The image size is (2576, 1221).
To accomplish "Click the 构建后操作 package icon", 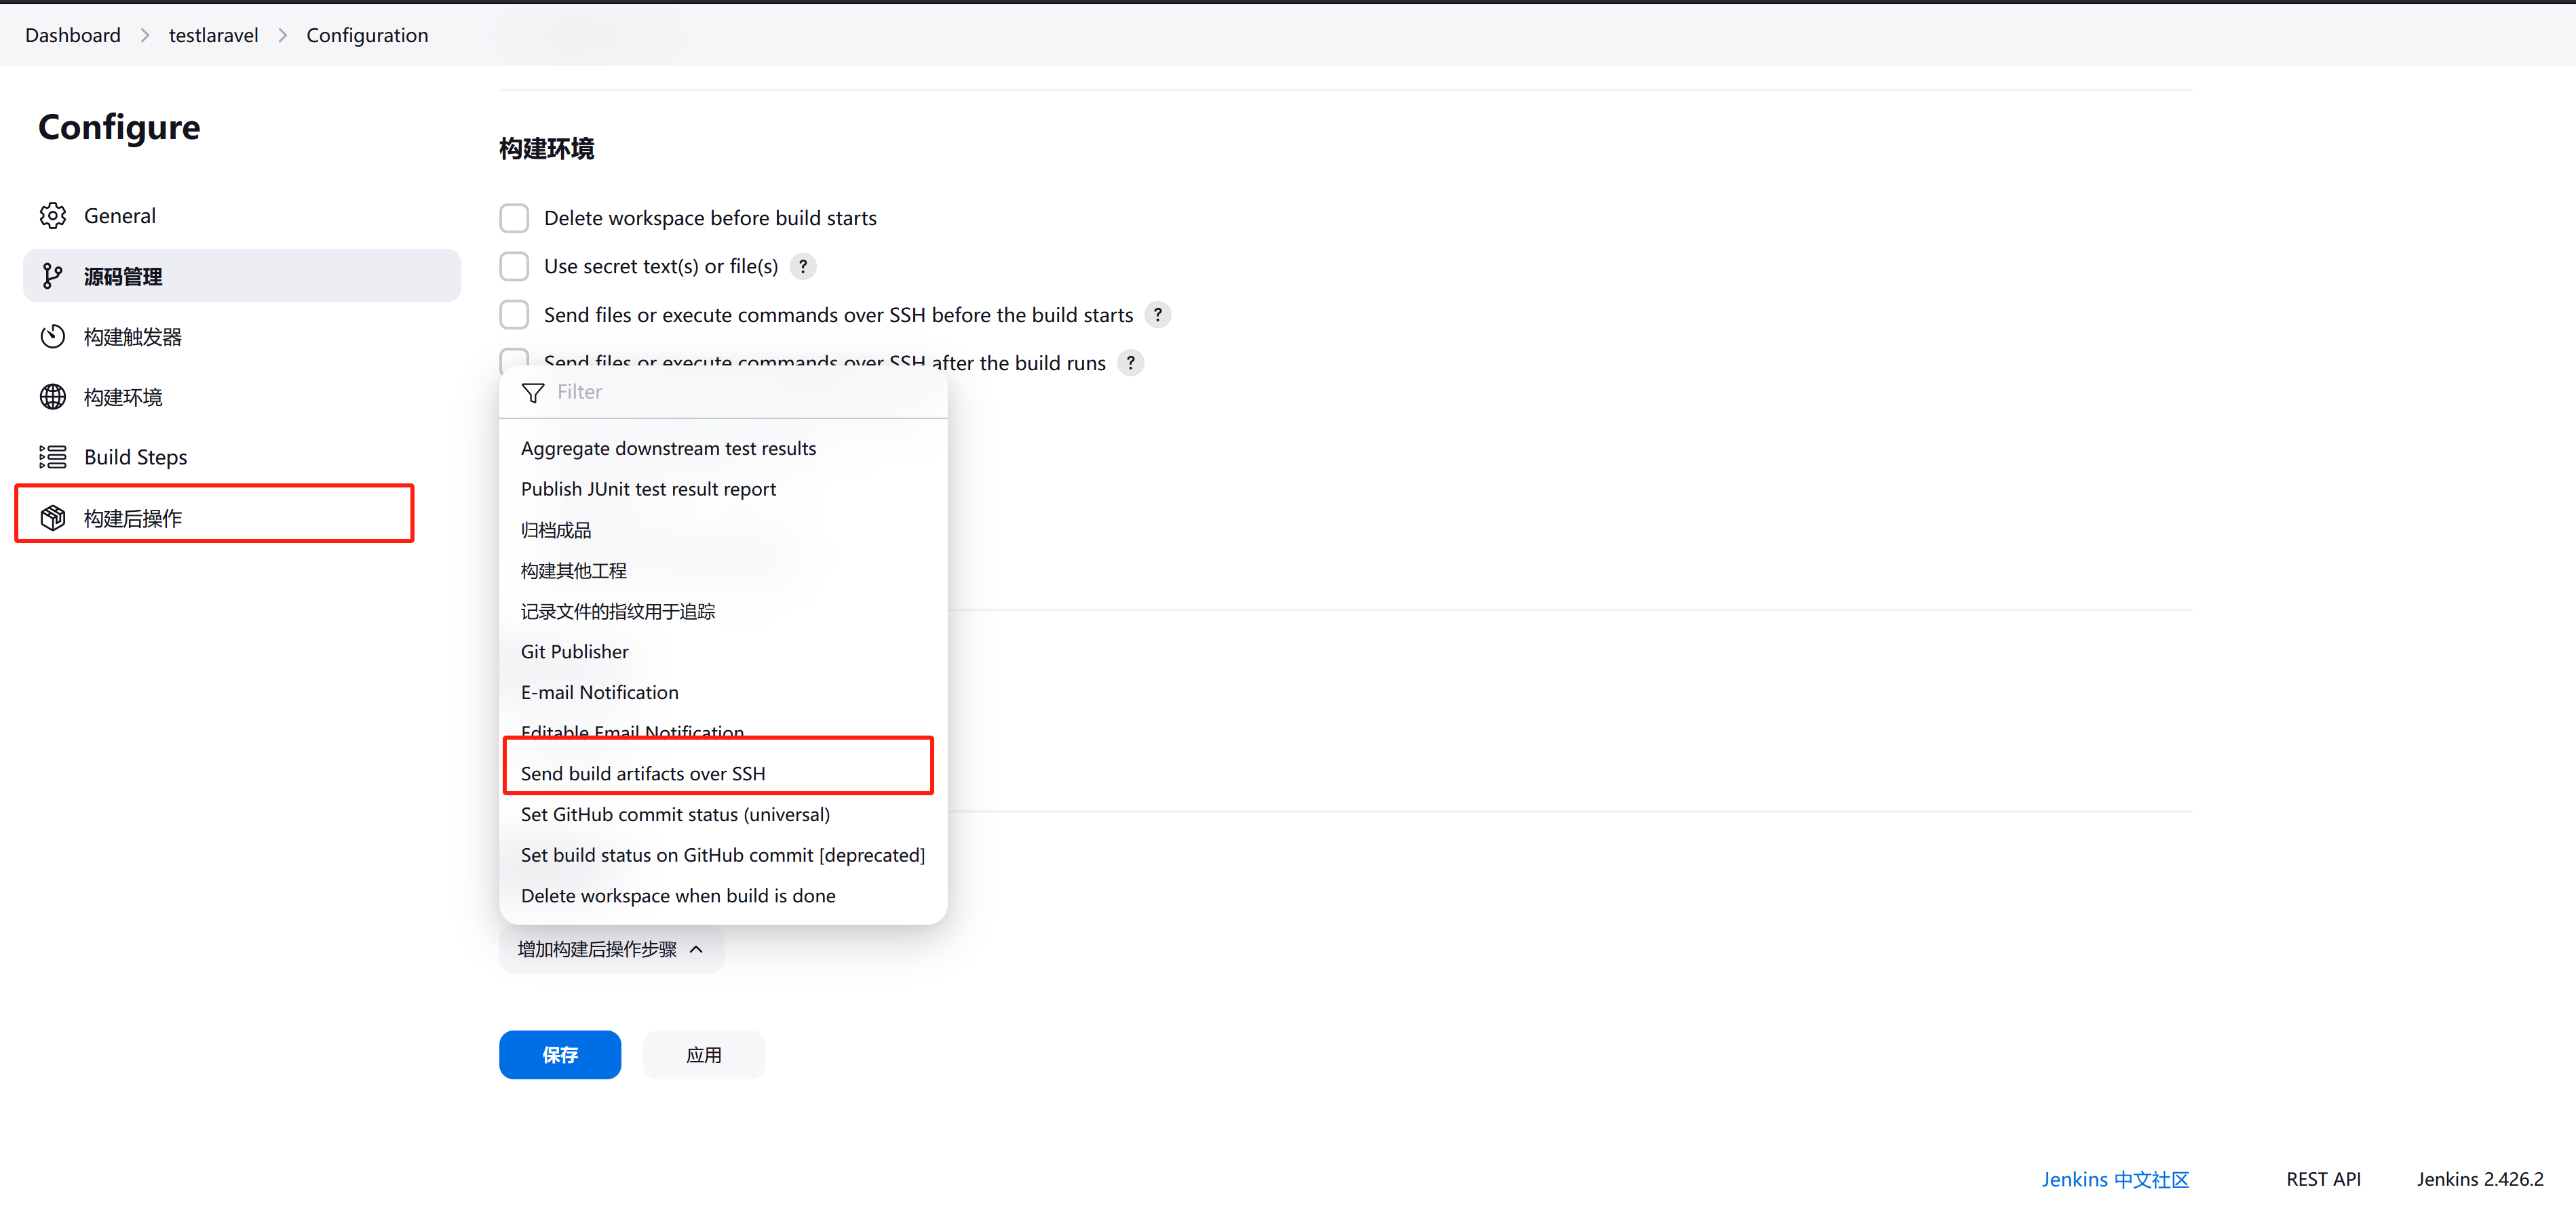I will [53, 517].
